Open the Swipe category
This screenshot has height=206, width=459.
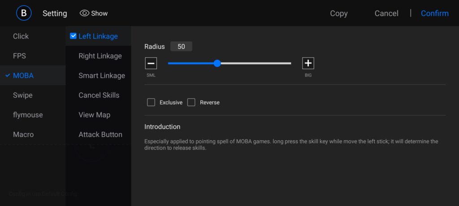point(22,95)
